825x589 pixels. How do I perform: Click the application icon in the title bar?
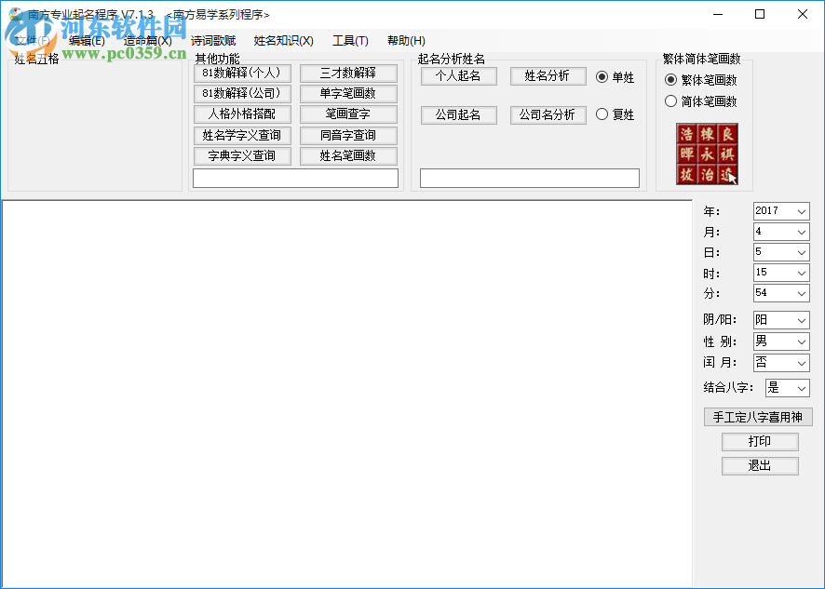pos(15,14)
